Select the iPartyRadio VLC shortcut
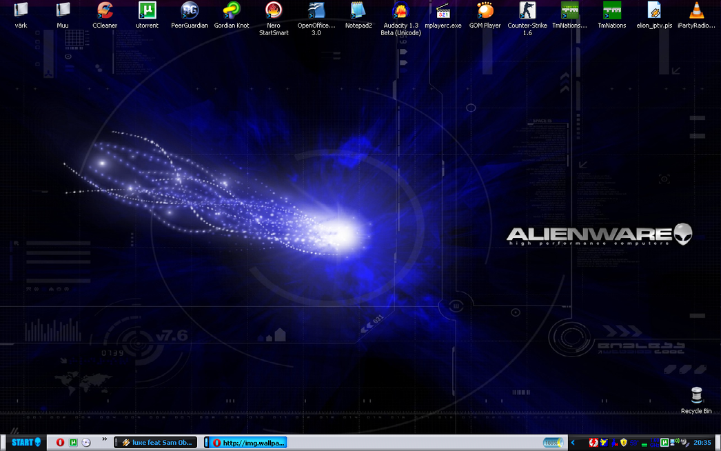This screenshot has width=721, height=451. point(696,15)
